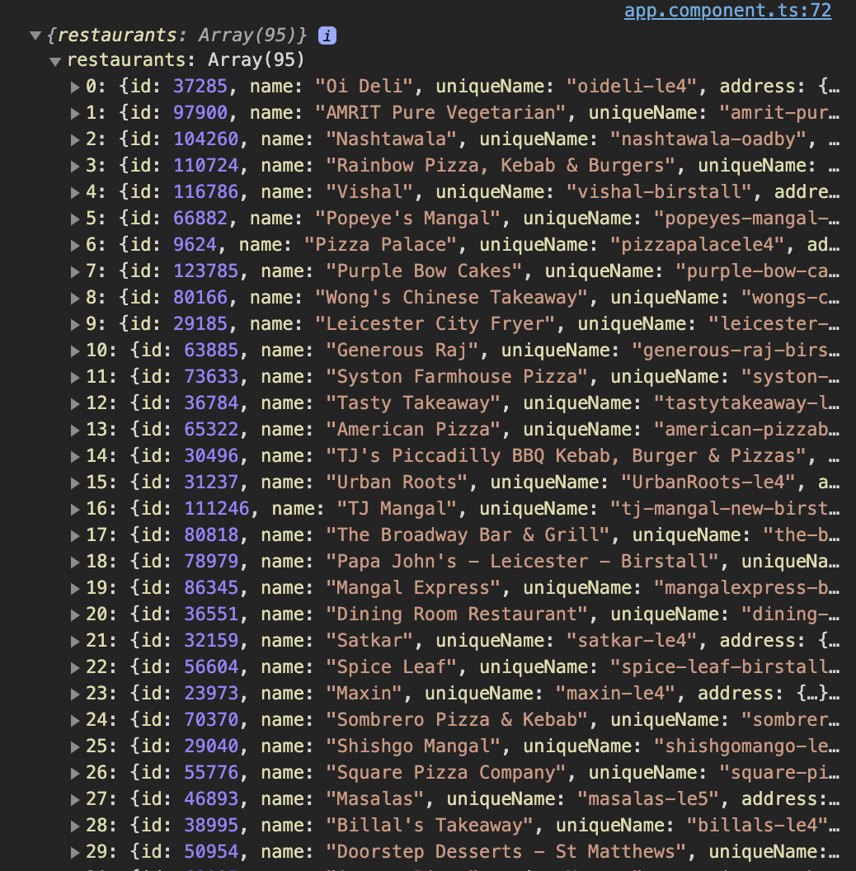Expand item 18 Papa John's Leicester Birstall
Image resolution: width=856 pixels, height=871 pixels.
pyautogui.click(x=75, y=562)
